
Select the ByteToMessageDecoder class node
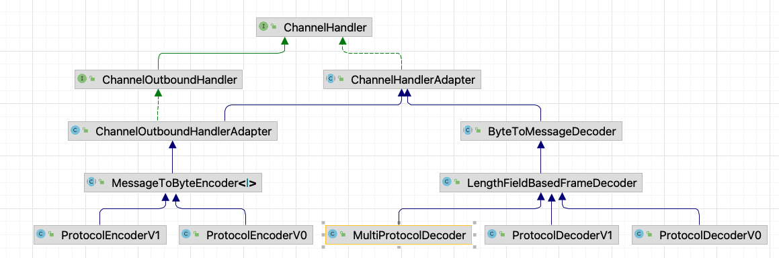coord(541,131)
